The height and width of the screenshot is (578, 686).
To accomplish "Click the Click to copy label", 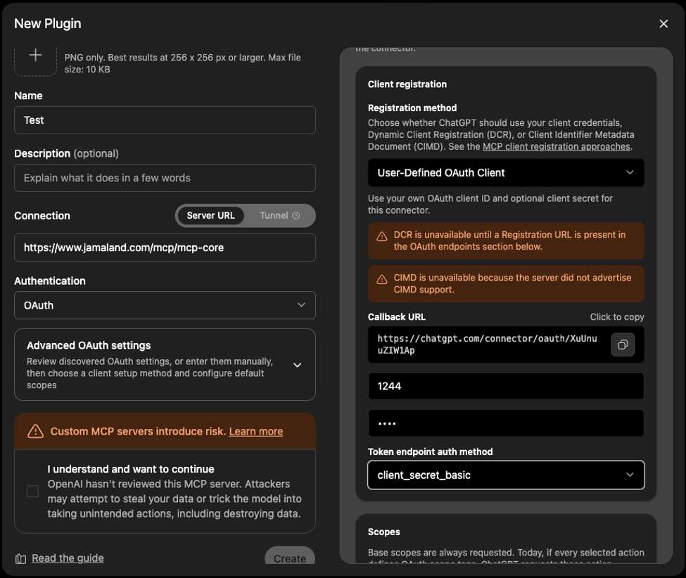I will click(617, 317).
